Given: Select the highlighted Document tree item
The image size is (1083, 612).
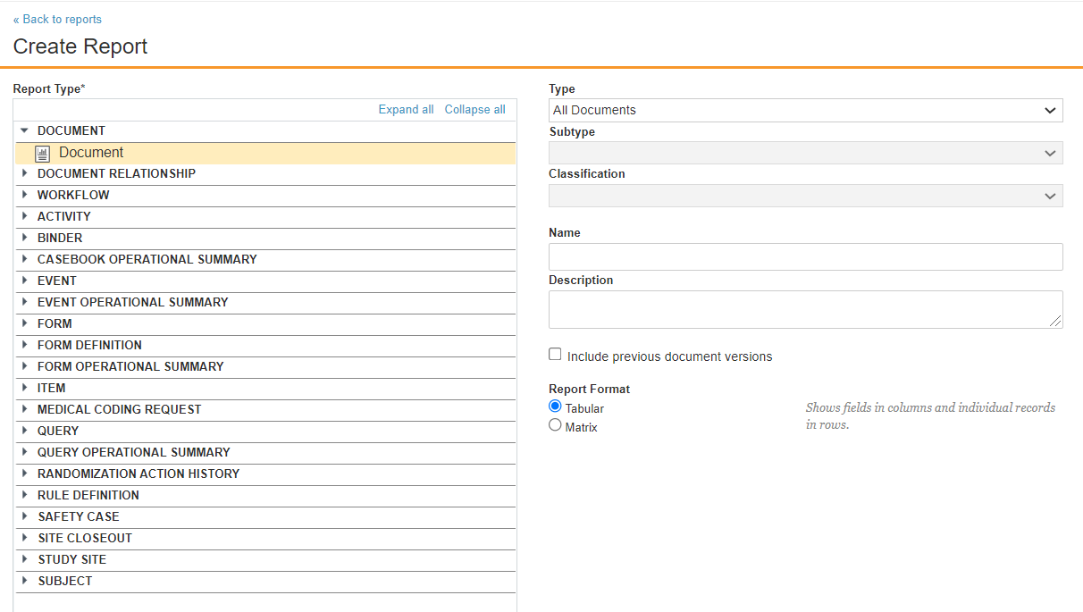Looking at the screenshot, I should 92,152.
